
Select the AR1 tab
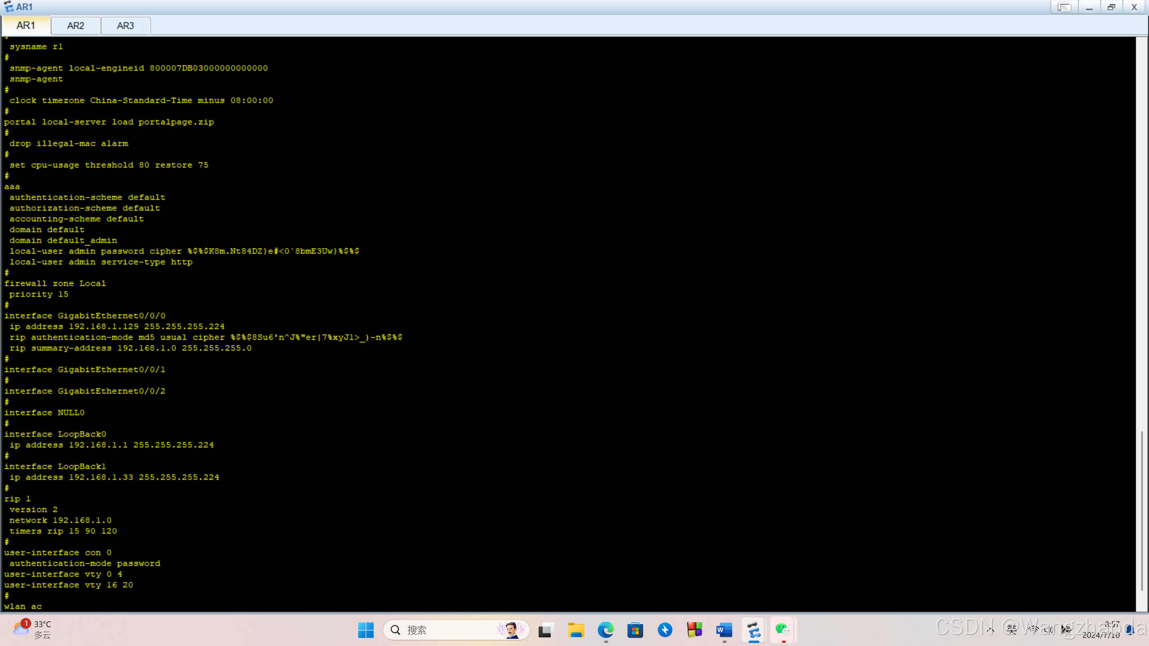point(26,26)
